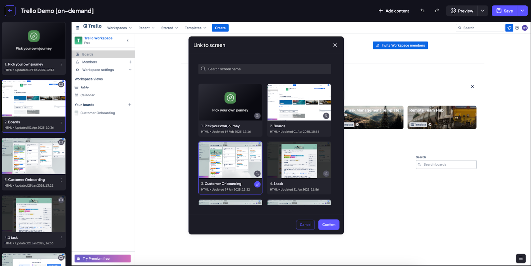
Task: Click the blue Create button
Action: [220, 28]
